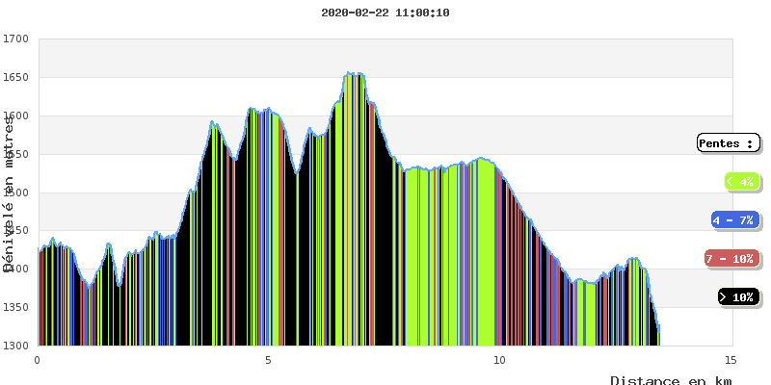
Task: Click the 1600 elevation axis label
Action: click(16, 116)
